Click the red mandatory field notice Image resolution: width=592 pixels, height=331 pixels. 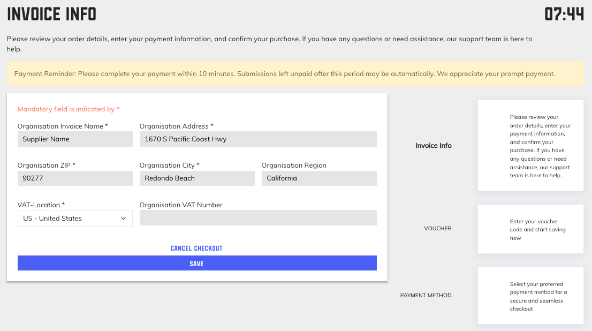click(x=69, y=109)
